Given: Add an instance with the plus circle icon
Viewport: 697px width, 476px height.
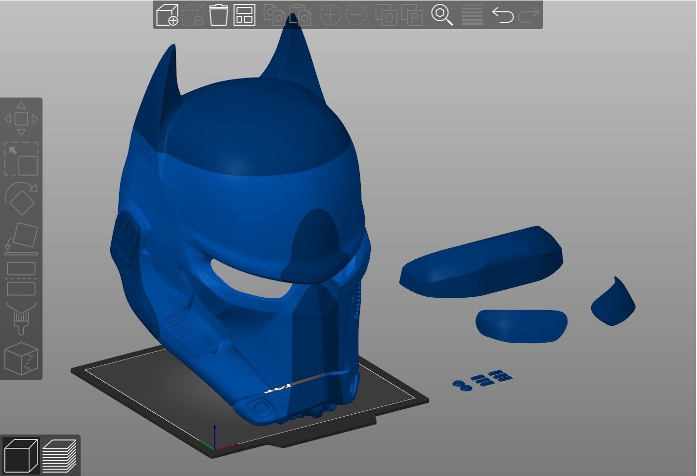Looking at the screenshot, I should 330,15.
